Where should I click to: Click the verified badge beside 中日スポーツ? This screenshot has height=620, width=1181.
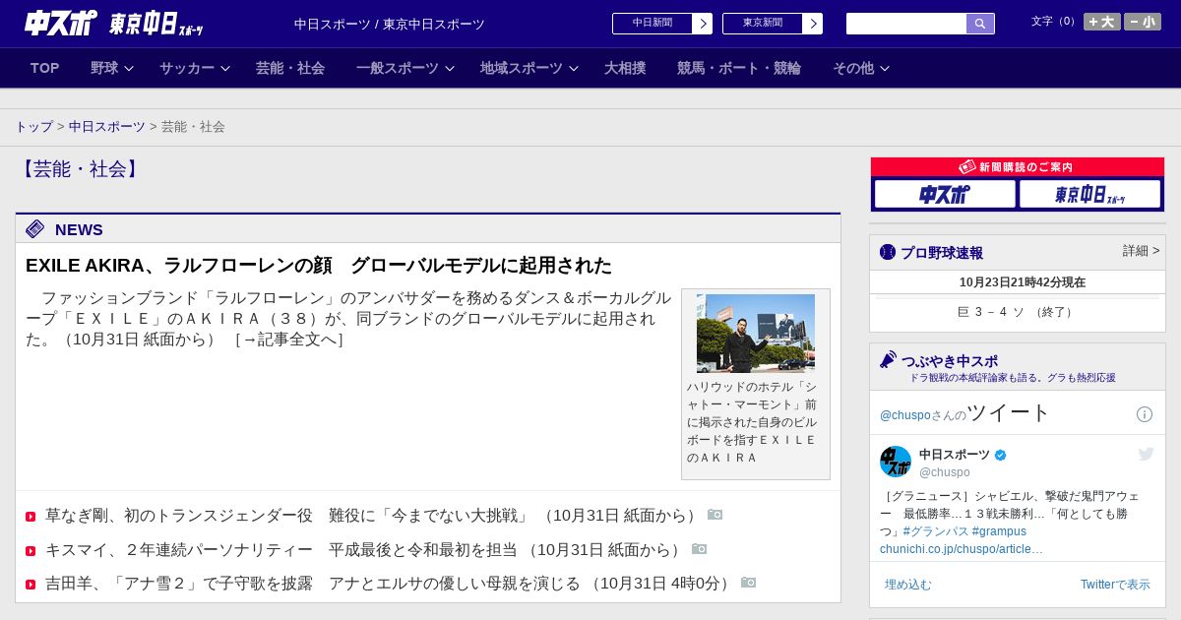click(x=1001, y=455)
